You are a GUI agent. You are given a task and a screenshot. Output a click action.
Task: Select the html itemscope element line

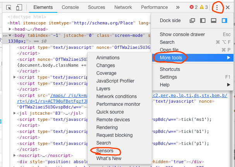pos(79,23)
